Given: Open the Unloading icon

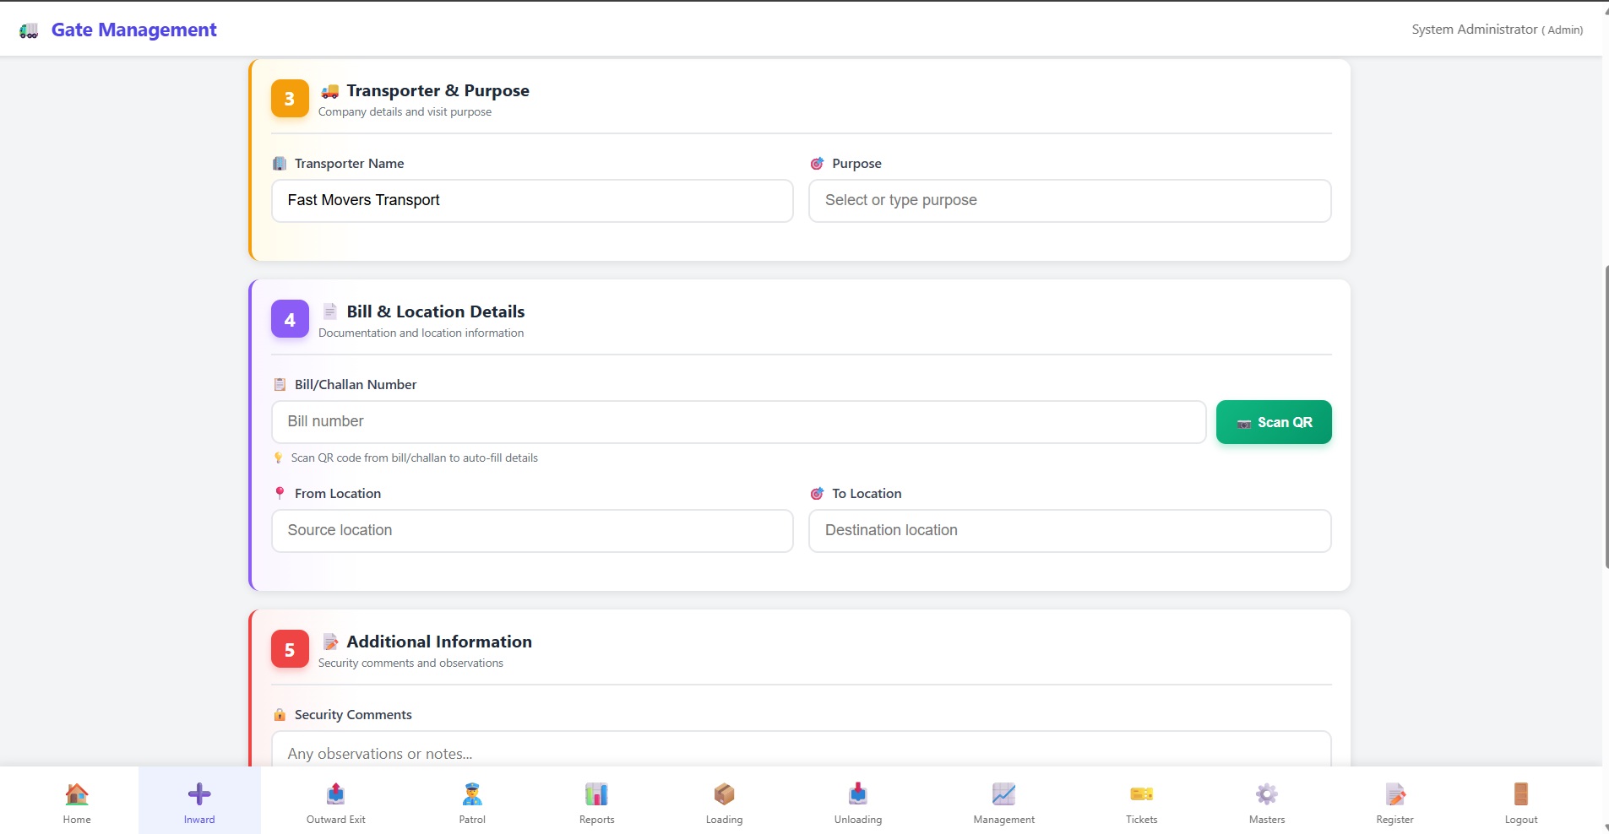Looking at the screenshot, I should 857,794.
